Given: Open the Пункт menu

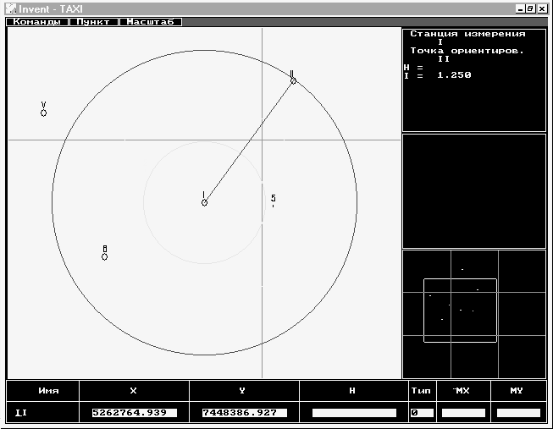Looking at the screenshot, I should pyautogui.click(x=93, y=22).
